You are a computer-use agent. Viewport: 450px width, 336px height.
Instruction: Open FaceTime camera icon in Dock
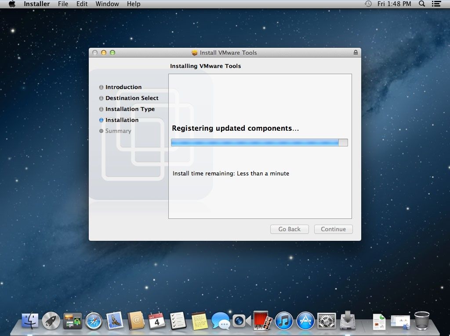click(x=242, y=321)
